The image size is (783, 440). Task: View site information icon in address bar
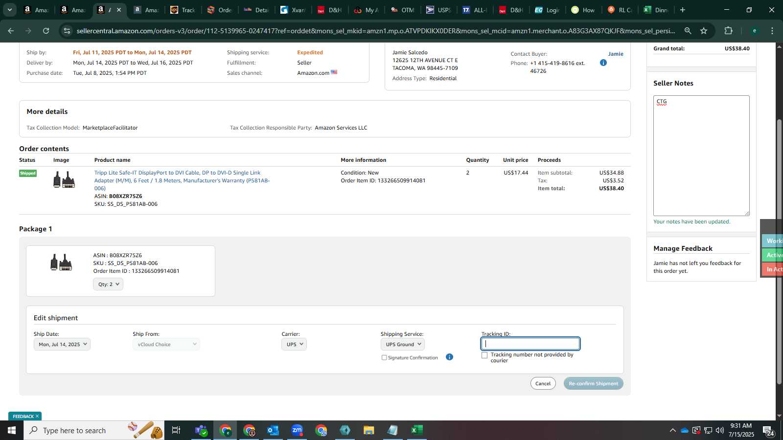point(67,31)
